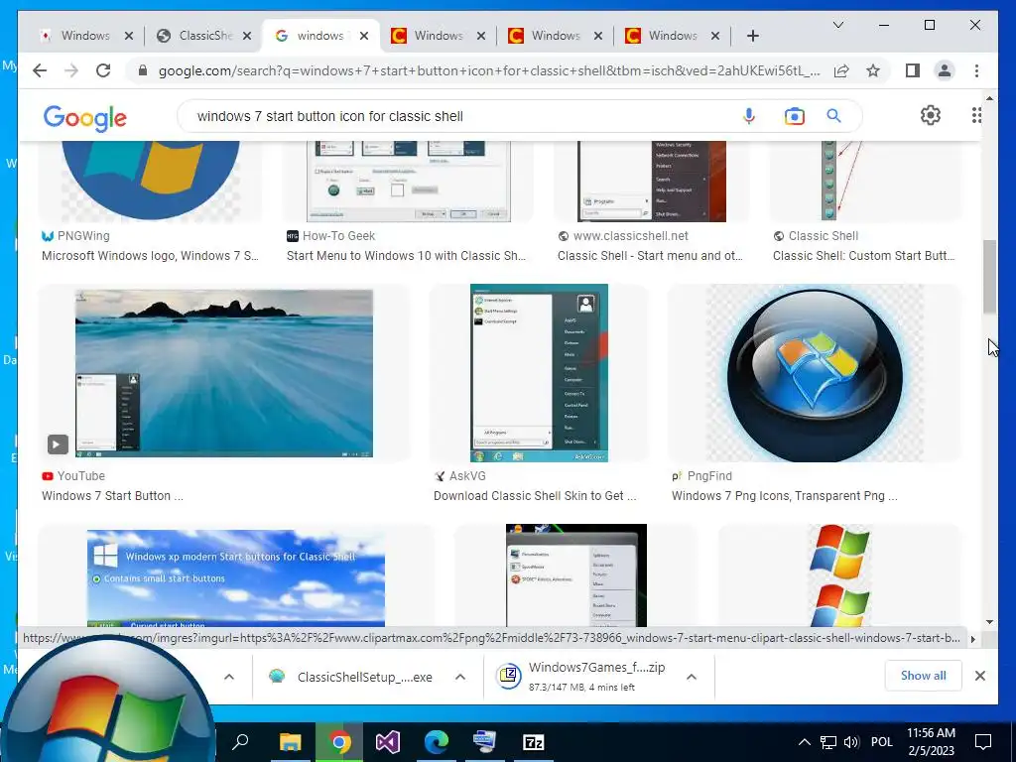Open the link 'Start Menu to Windows 10 with Classic Sh...'
The width and height of the screenshot is (1016, 762).
tap(406, 256)
